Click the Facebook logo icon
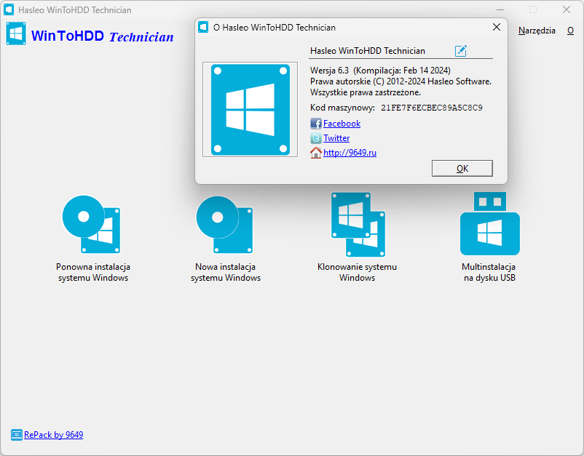Screen dimensions: 584x456 (x=316, y=124)
